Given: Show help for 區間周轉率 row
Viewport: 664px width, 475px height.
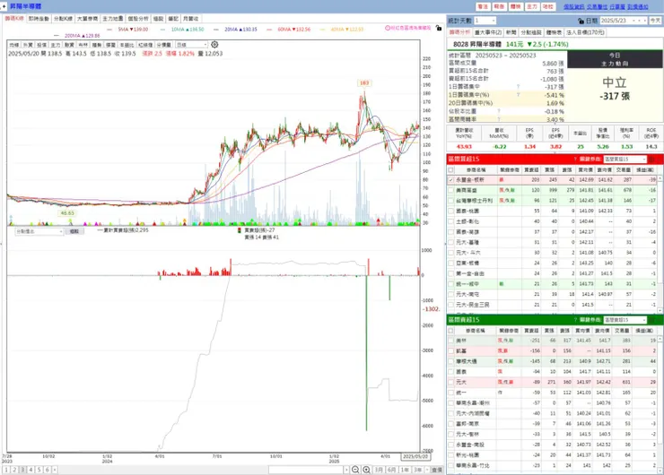Looking at the screenshot, I should [x=498, y=119].
